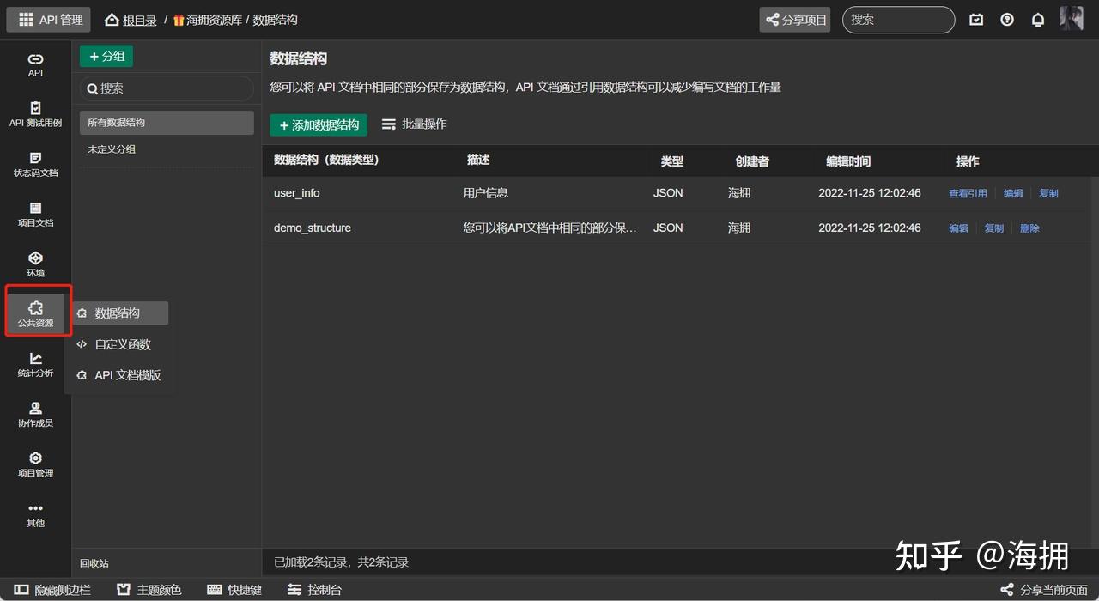Viewport: 1099px width, 601px height.
Task: Select 所有数据结构 group
Action: (x=167, y=123)
